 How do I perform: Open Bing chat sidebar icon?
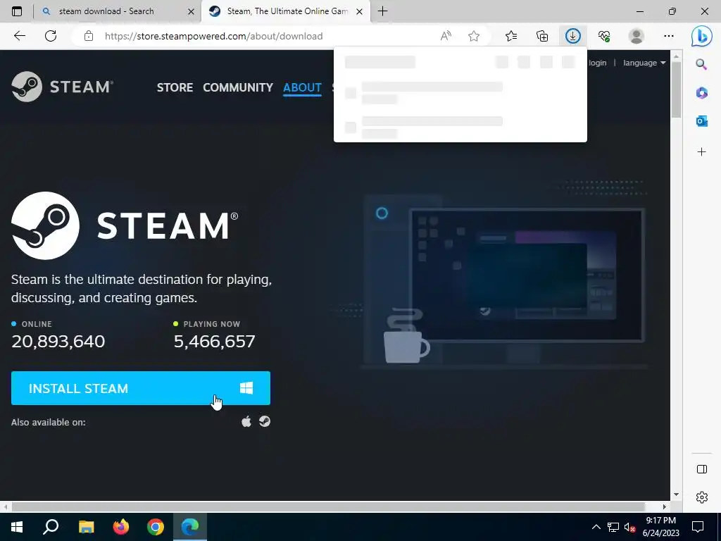[x=702, y=37]
